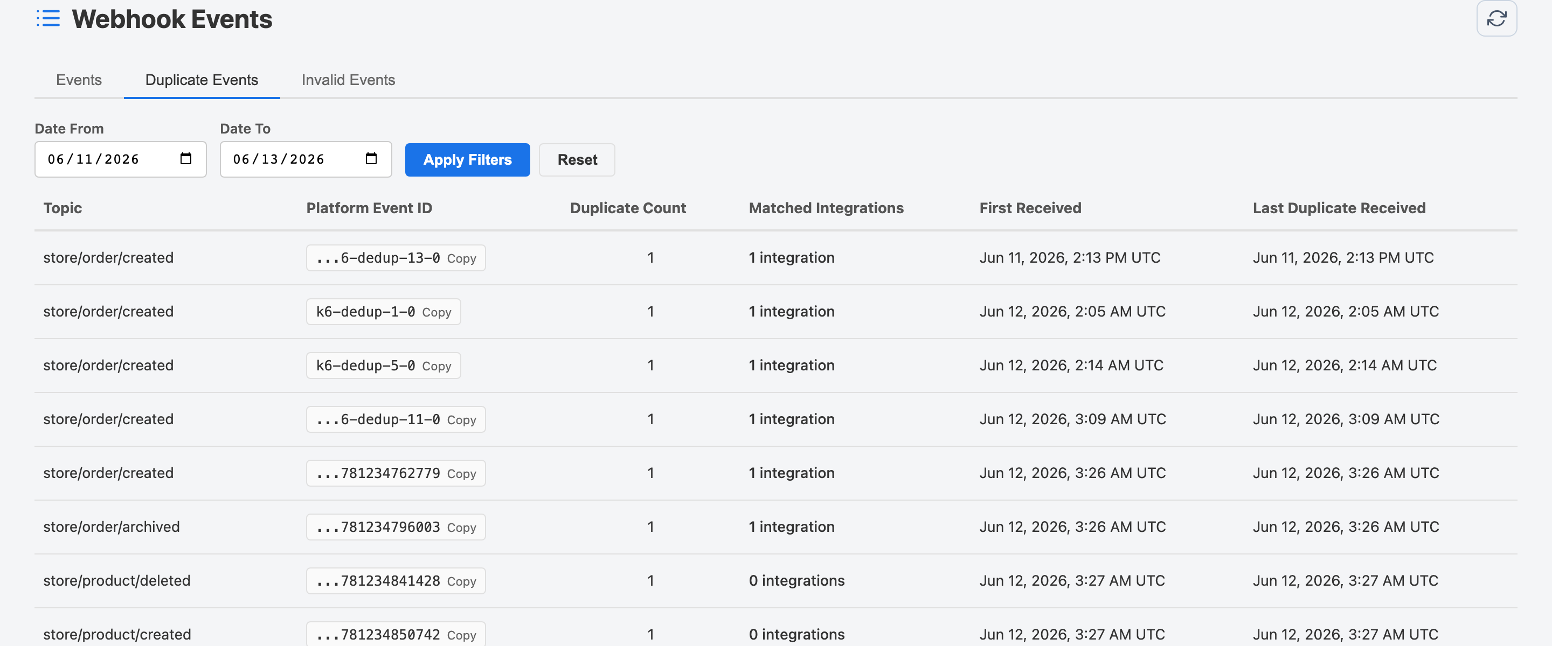1552x646 pixels.
Task: Copy event ID ...781234841428
Action: [461, 581]
